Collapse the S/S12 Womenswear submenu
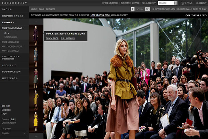Screen dimensions: 208x139 click(12, 28)
